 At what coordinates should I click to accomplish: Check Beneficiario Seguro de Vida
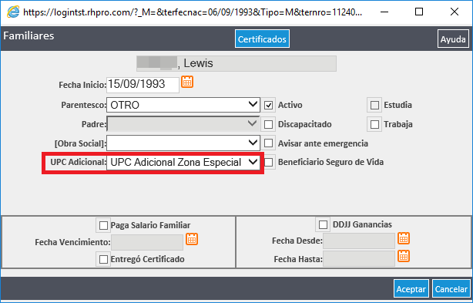tap(269, 163)
